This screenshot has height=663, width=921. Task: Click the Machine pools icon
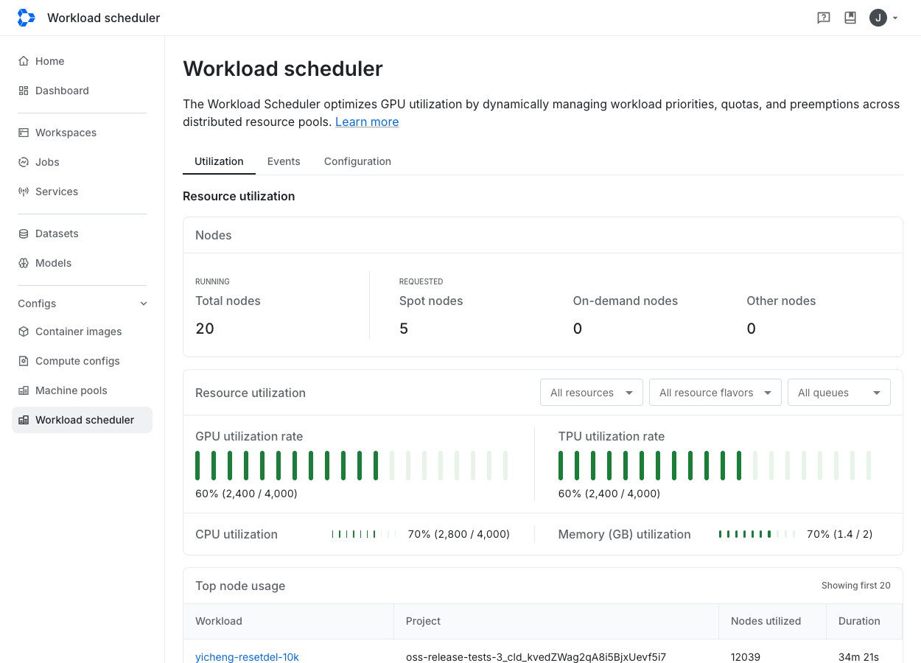click(x=24, y=390)
